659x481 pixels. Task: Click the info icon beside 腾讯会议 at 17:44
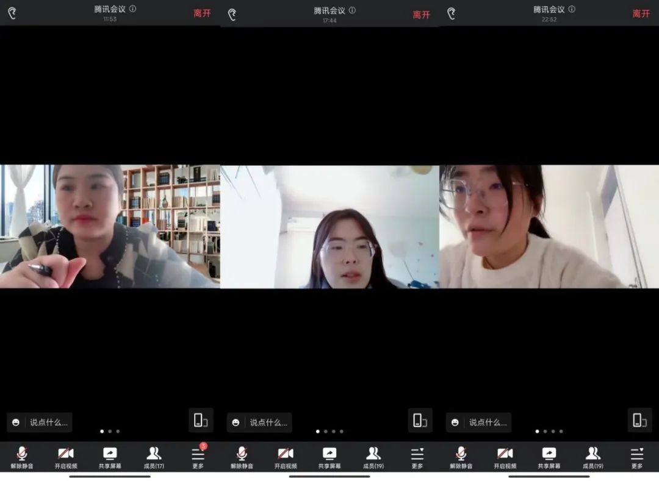(352, 10)
